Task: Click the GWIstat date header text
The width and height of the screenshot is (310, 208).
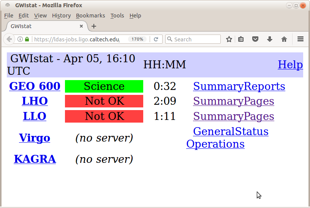Action: pos(71,65)
